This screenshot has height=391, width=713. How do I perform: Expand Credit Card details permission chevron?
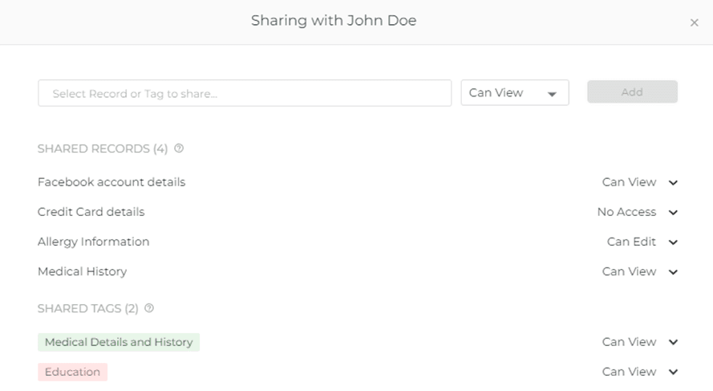(674, 213)
